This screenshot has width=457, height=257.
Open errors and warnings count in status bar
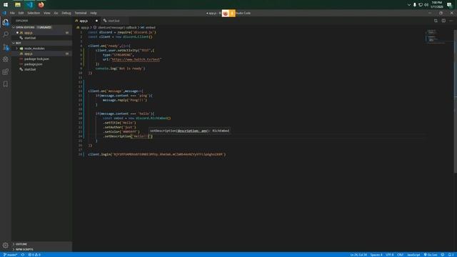pyautogui.click(x=34, y=255)
